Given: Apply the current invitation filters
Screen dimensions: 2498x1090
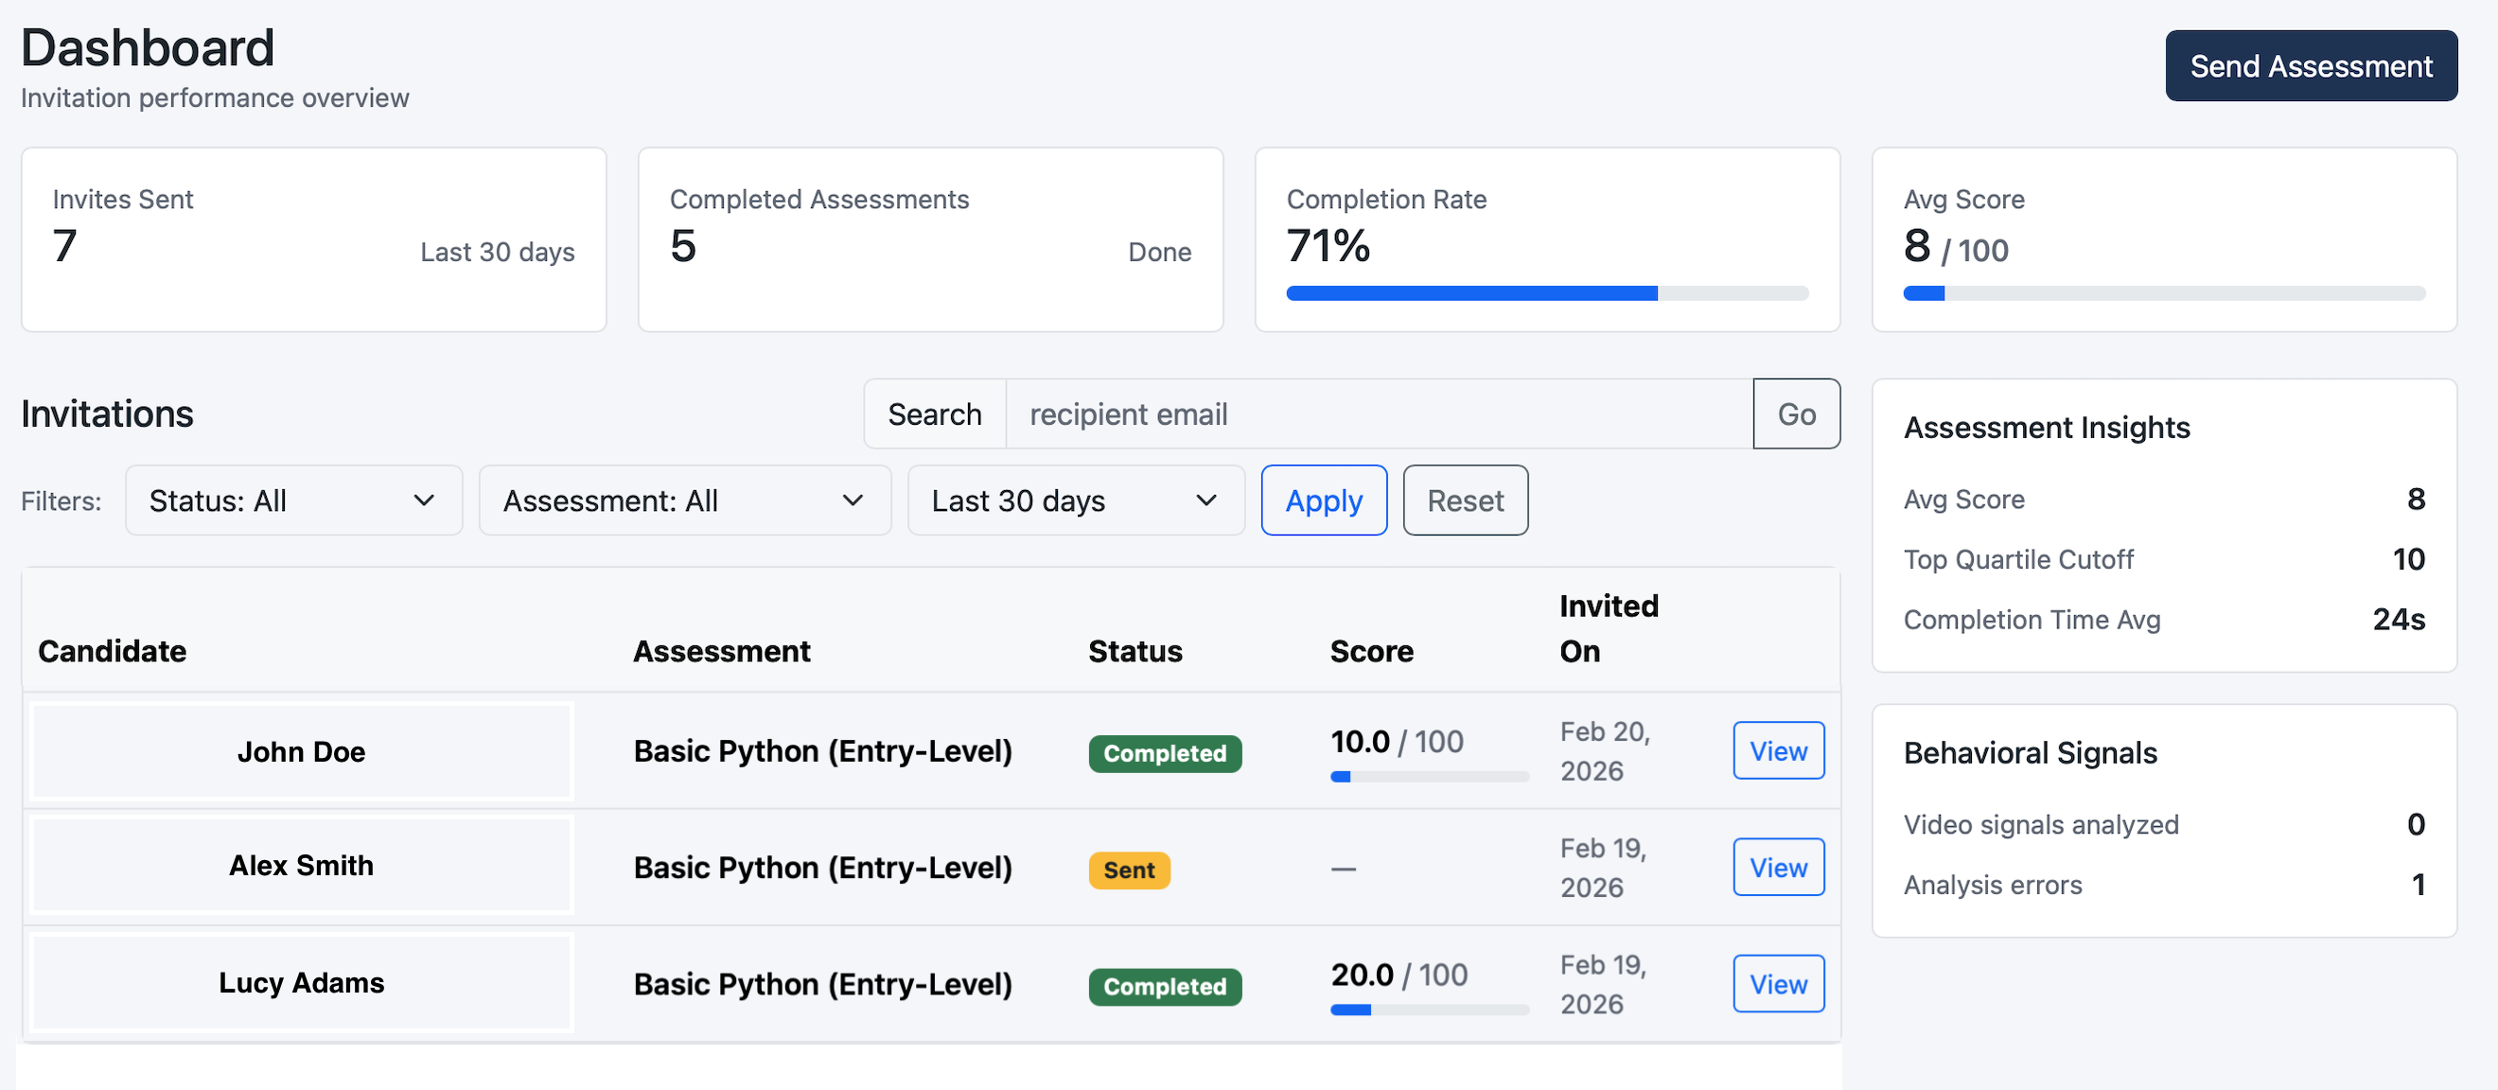Looking at the screenshot, I should 1324,501.
